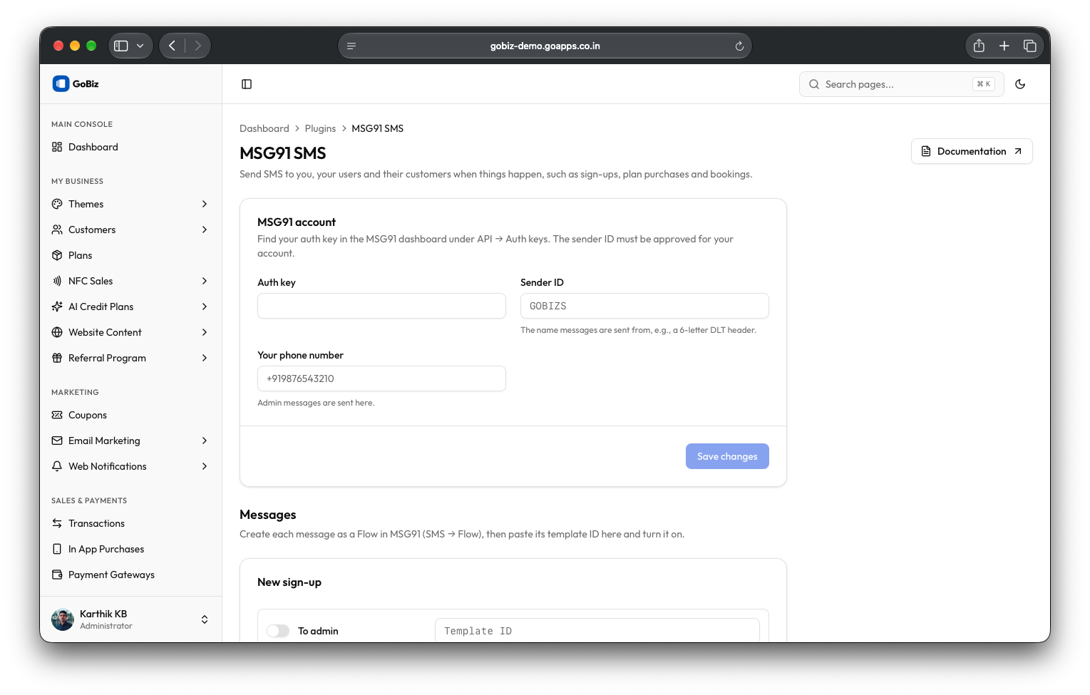Go to Plugins breadcrumb link
Viewport: 1090px width, 695px height.
coord(320,128)
